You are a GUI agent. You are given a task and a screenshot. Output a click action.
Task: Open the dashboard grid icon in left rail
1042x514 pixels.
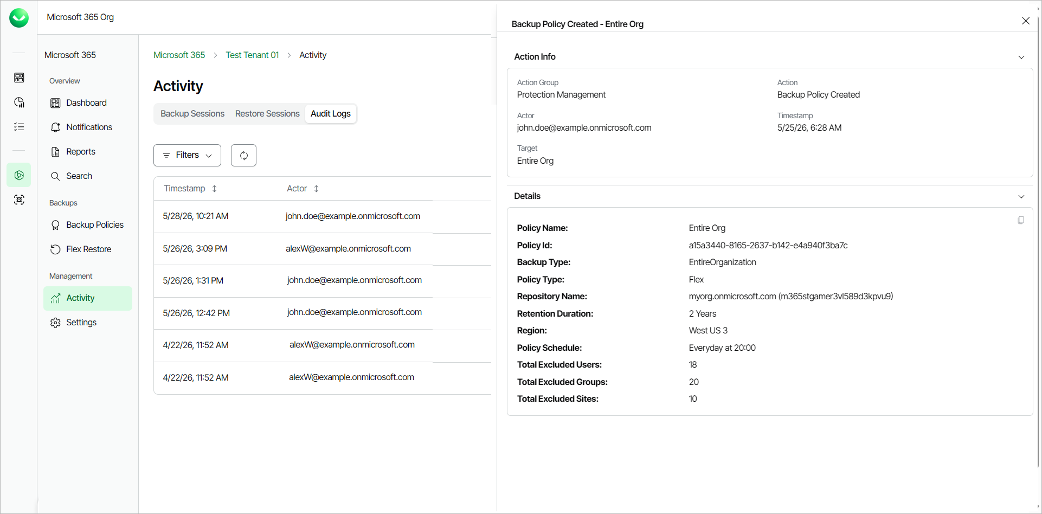pos(19,78)
